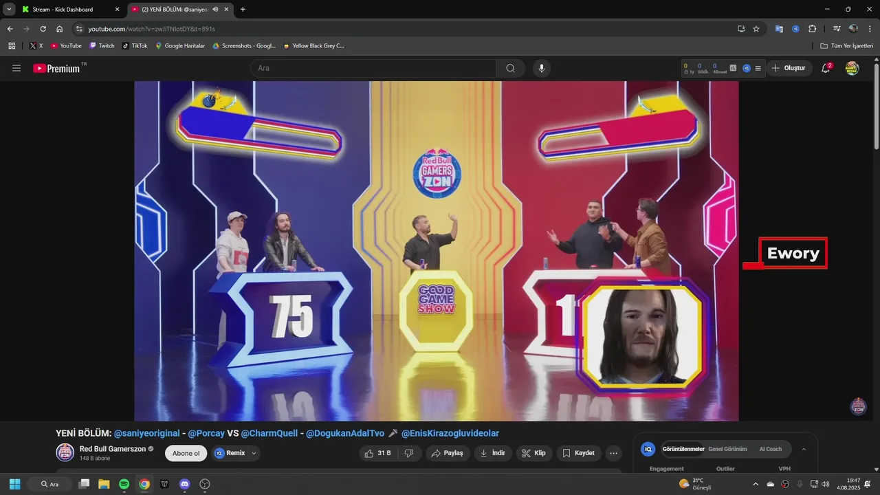Viewport: 880px width, 495px height.
Task: Bookmark this page with the star
Action: point(756,29)
